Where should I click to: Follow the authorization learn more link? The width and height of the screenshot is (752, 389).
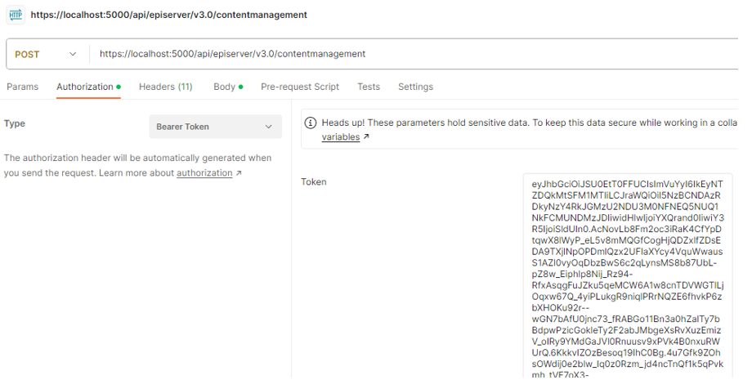(x=204, y=173)
